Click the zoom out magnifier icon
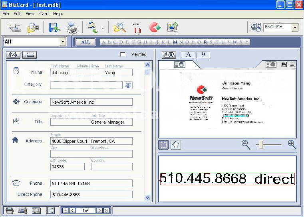Viewport: 304px width, 217px height. (x=246, y=145)
